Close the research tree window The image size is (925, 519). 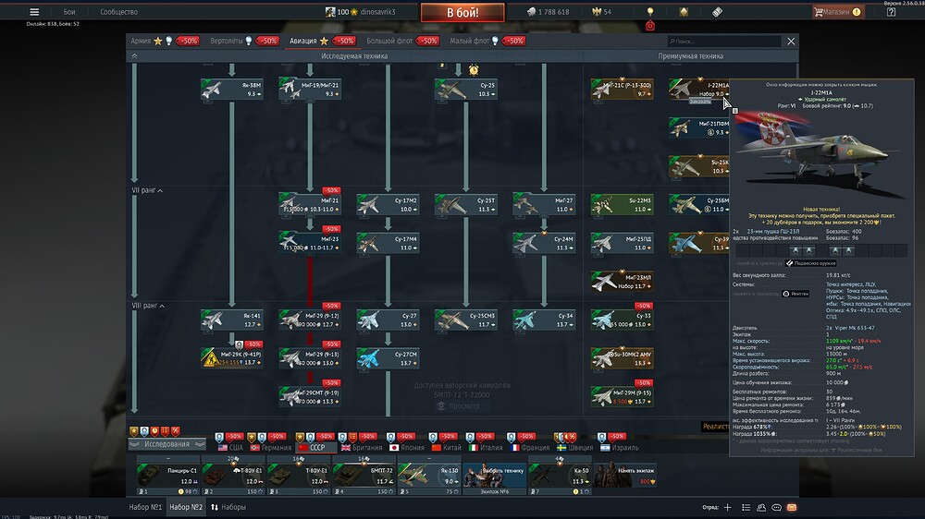click(791, 42)
